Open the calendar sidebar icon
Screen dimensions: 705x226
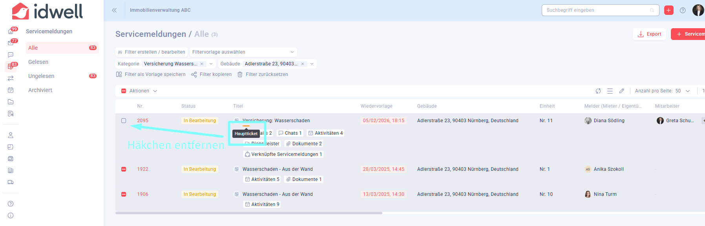11,90
